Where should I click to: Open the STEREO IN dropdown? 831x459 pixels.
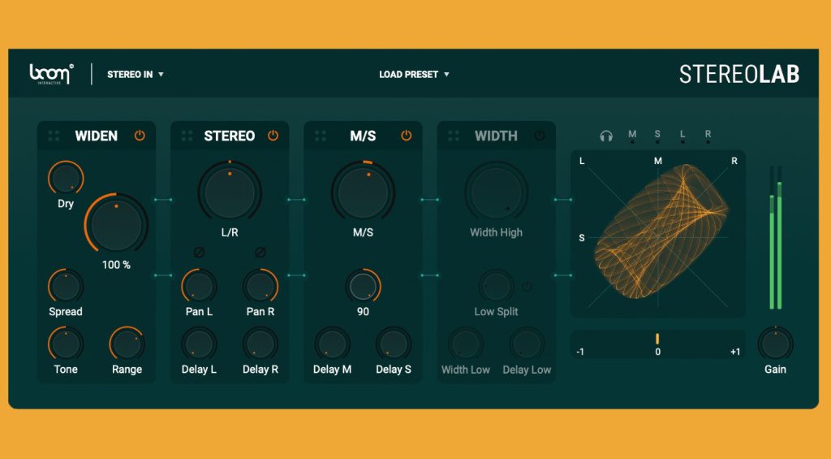click(x=136, y=74)
